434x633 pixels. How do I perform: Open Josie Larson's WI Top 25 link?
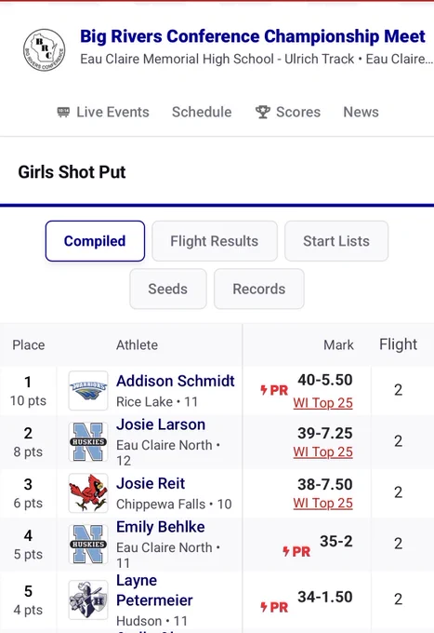[x=322, y=451]
